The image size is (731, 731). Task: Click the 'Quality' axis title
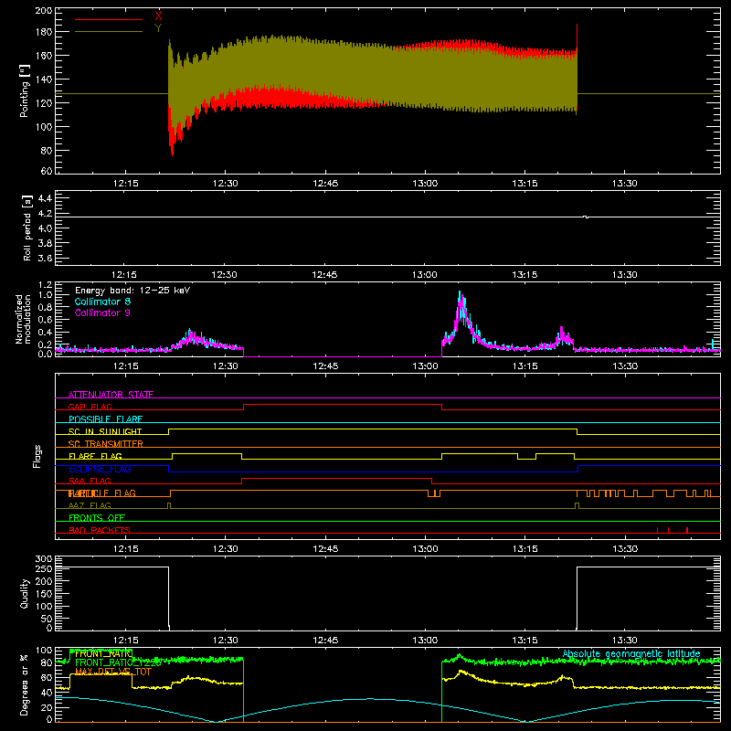25,593
